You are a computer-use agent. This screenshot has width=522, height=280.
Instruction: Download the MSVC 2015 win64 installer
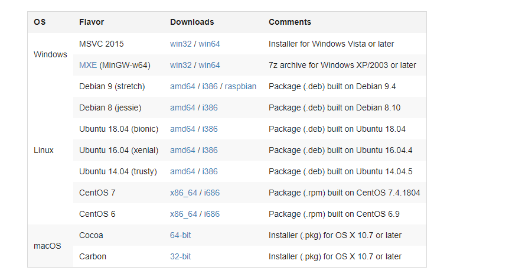[209, 44]
